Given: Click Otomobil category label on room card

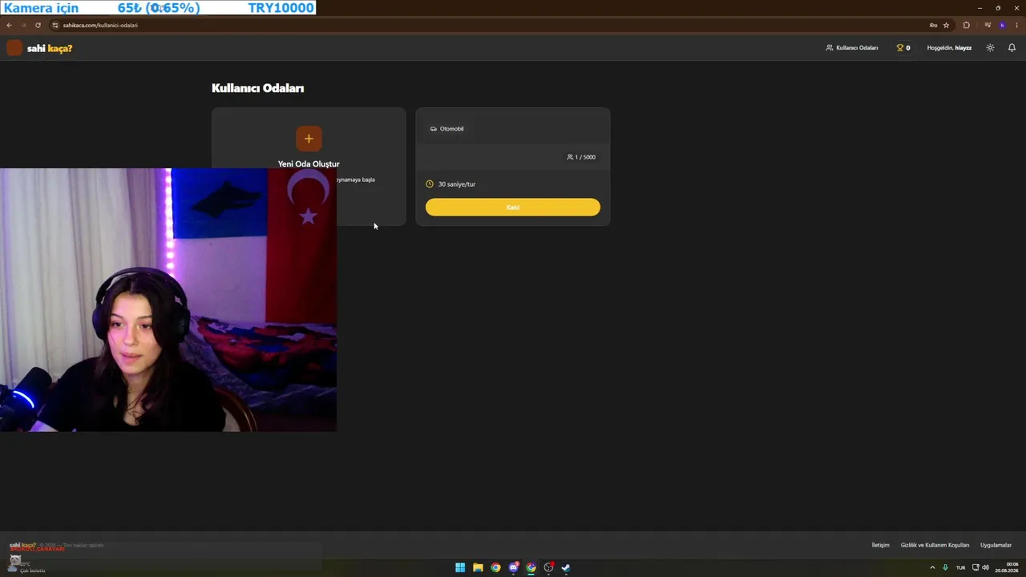Looking at the screenshot, I should [446, 128].
